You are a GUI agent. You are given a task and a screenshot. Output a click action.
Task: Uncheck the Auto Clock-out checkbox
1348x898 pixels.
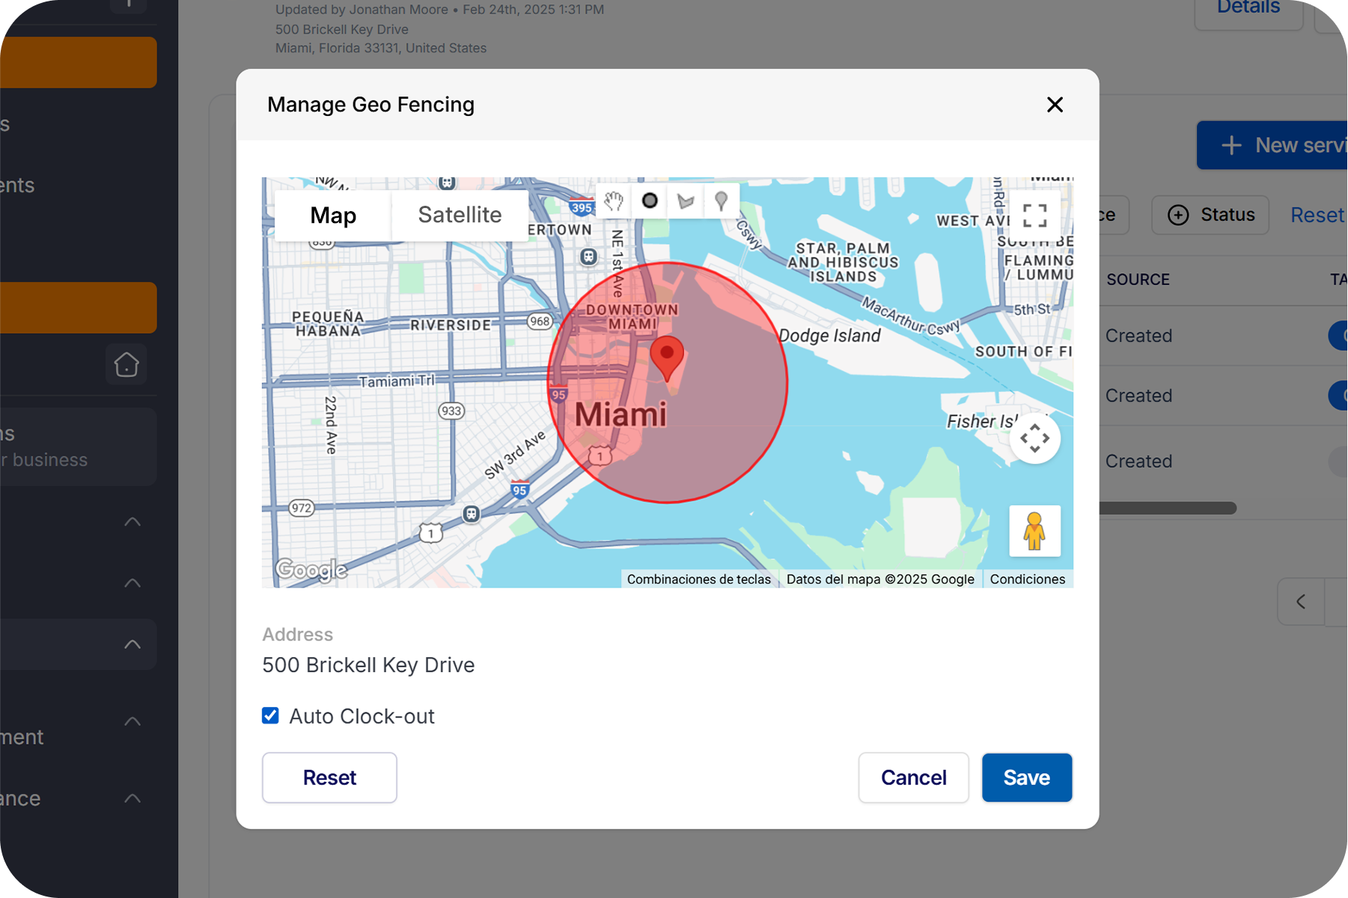click(270, 715)
